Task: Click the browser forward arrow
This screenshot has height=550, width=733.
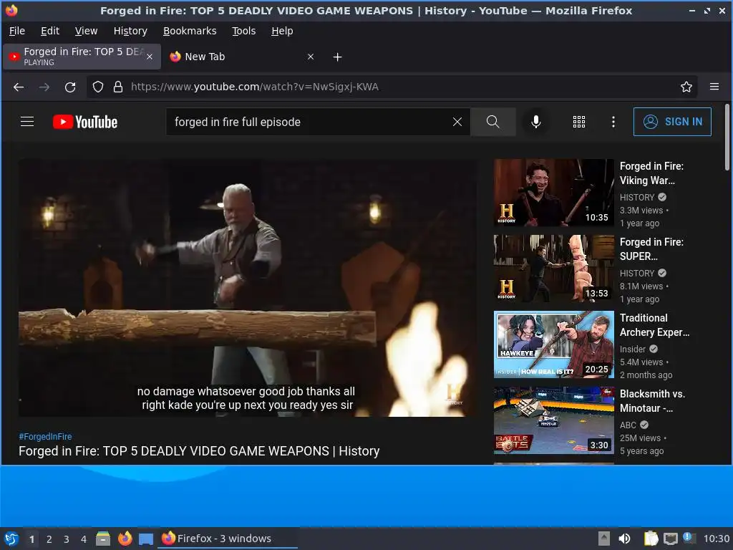Action: (44, 87)
